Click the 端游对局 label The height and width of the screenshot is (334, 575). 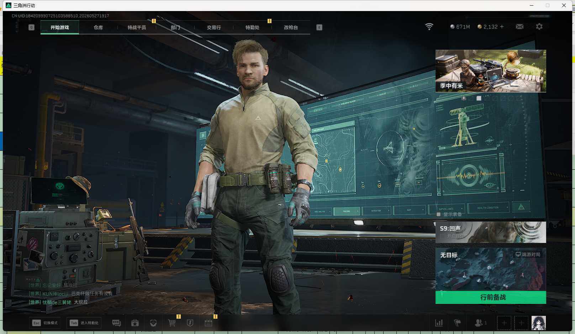[x=528, y=254]
